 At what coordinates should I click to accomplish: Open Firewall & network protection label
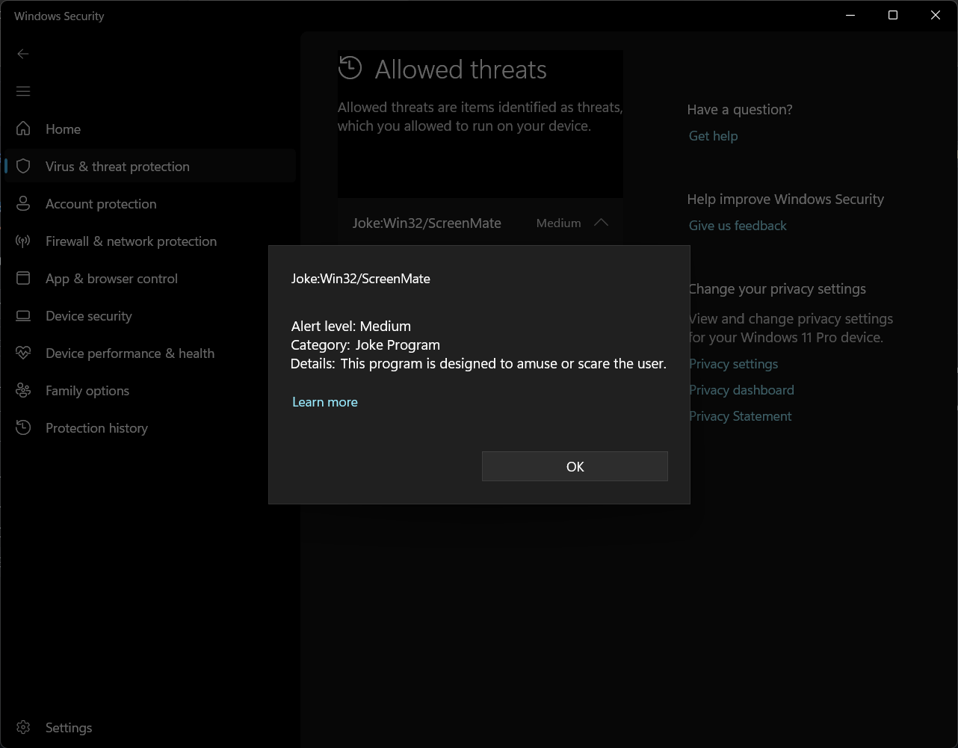tap(131, 241)
